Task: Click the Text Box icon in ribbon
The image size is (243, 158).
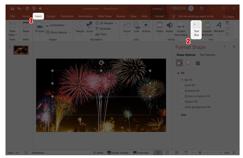Action: [x=196, y=28]
